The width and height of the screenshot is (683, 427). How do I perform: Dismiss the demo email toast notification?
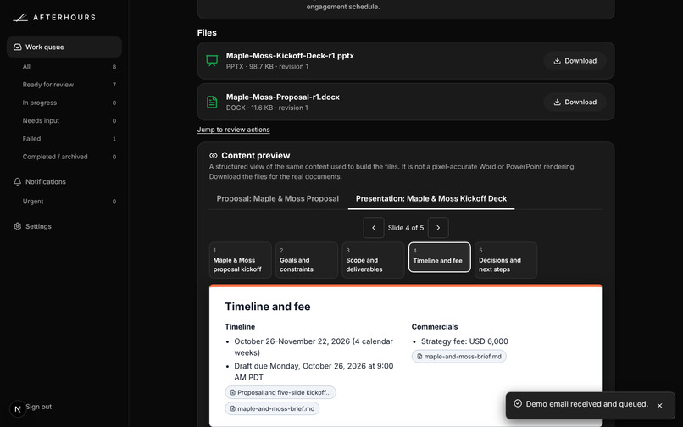(x=659, y=405)
